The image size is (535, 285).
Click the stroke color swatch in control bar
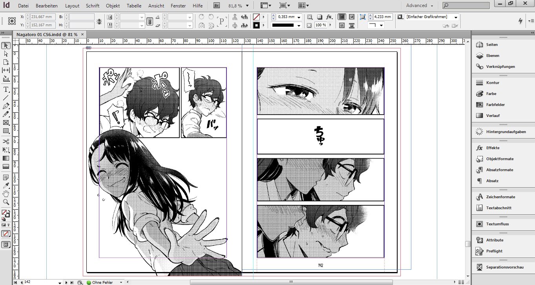point(256,26)
